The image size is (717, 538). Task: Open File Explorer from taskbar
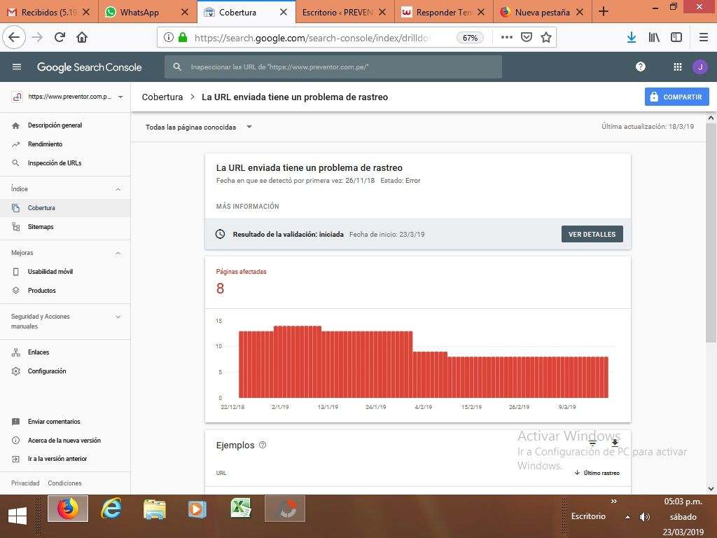click(x=154, y=509)
